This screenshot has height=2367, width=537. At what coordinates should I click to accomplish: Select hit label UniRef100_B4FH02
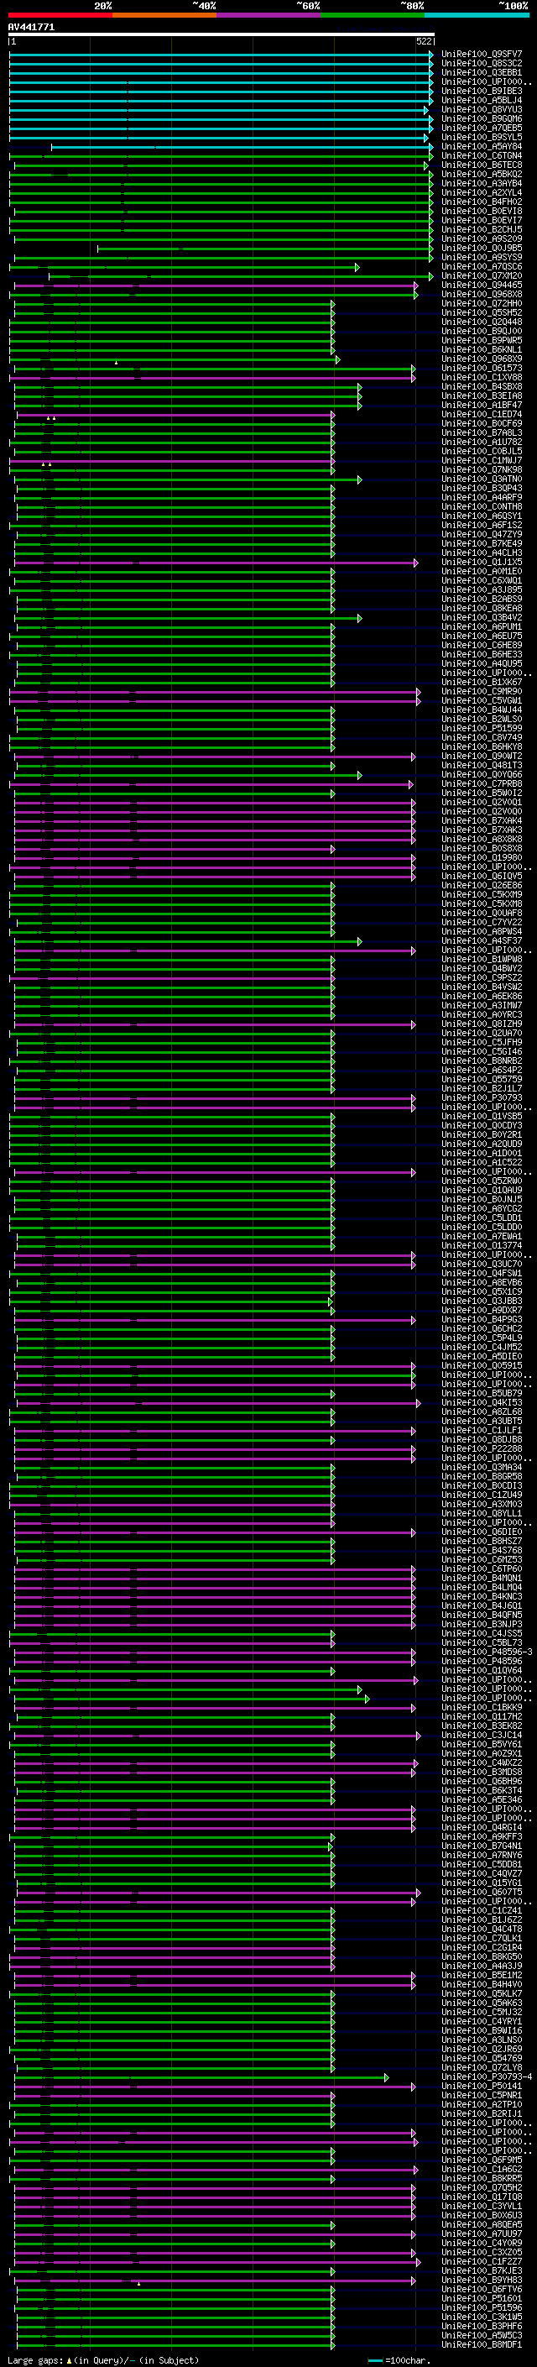pos(482,202)
